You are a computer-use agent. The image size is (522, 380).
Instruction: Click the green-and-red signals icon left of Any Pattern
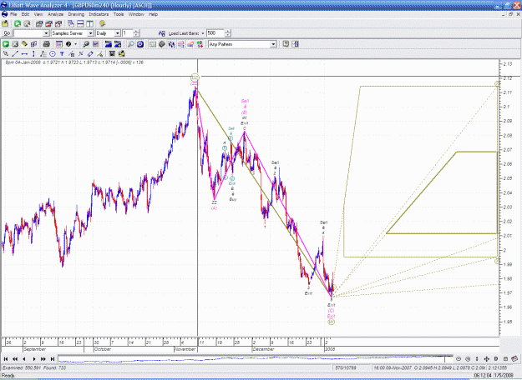[200, 44]
